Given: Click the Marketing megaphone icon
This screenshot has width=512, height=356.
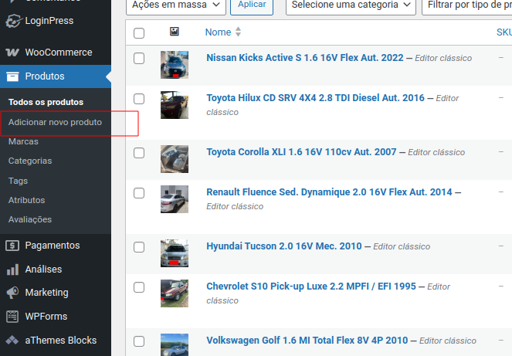Looking at the screenshot, I should [x=12, y=293].
